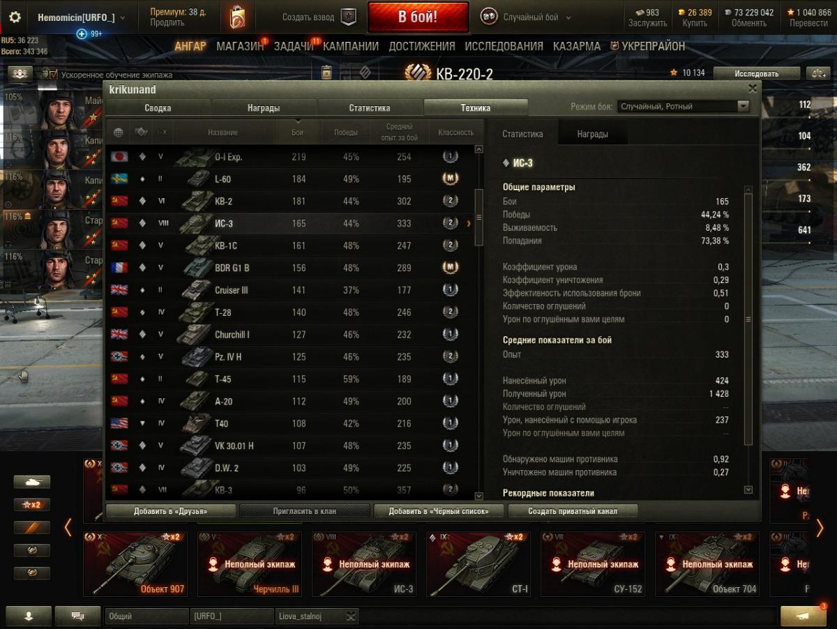Click the nation globe column header
This screenshot has height=629, width=837.
coord(119,132)
